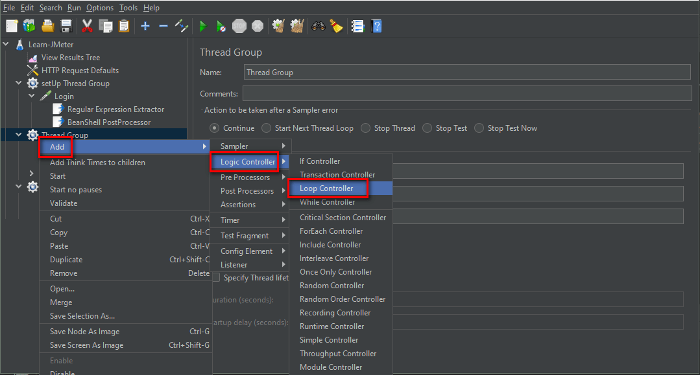Pick ForEach Controller from the list
The height and width of the screenshot is (375, 700).
coord(341,231)
